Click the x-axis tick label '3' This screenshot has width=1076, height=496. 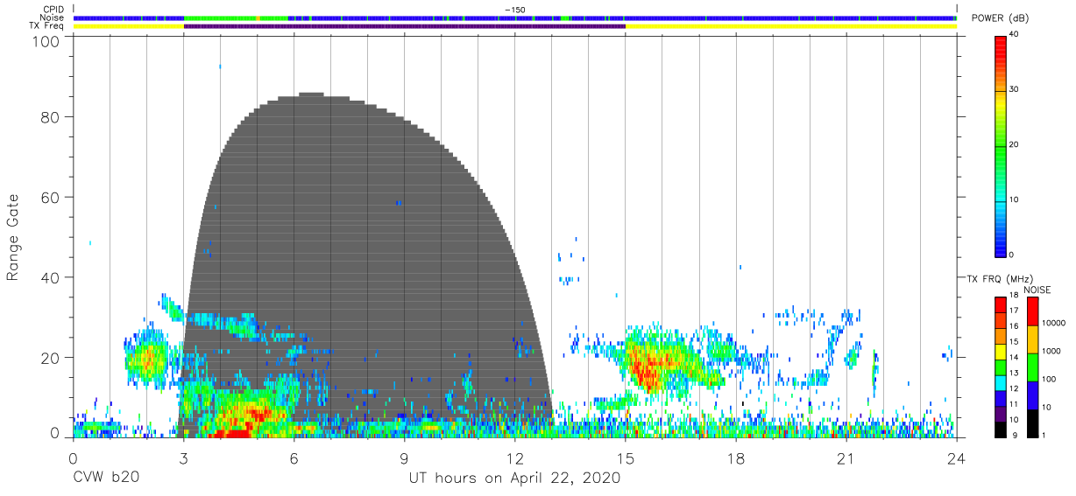[x=184, y=458]
